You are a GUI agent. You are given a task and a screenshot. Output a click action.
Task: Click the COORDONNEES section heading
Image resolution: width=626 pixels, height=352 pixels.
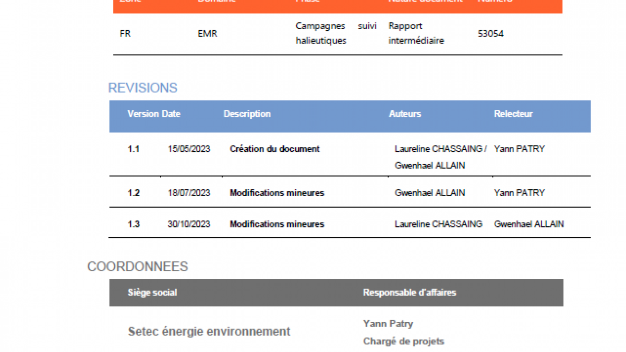(137, 266)
